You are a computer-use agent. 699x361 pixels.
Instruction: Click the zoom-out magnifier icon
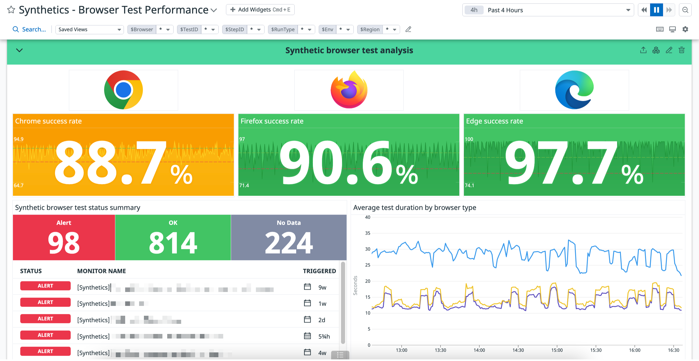[x=685, y=10]
